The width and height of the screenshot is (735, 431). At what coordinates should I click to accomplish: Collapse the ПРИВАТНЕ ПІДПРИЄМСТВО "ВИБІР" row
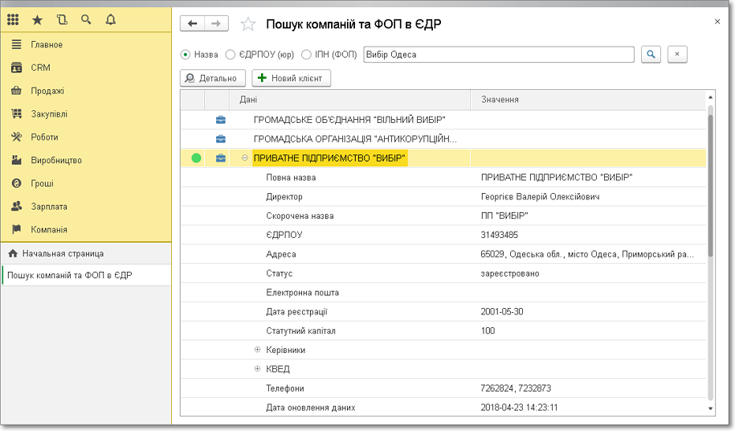click(x=245, y=158)
